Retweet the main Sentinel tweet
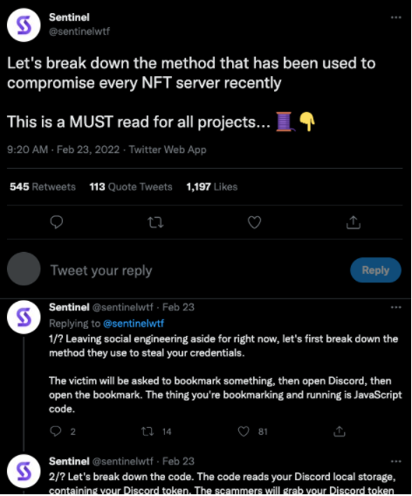Viewport: 412px width, 496px height. 155,222
